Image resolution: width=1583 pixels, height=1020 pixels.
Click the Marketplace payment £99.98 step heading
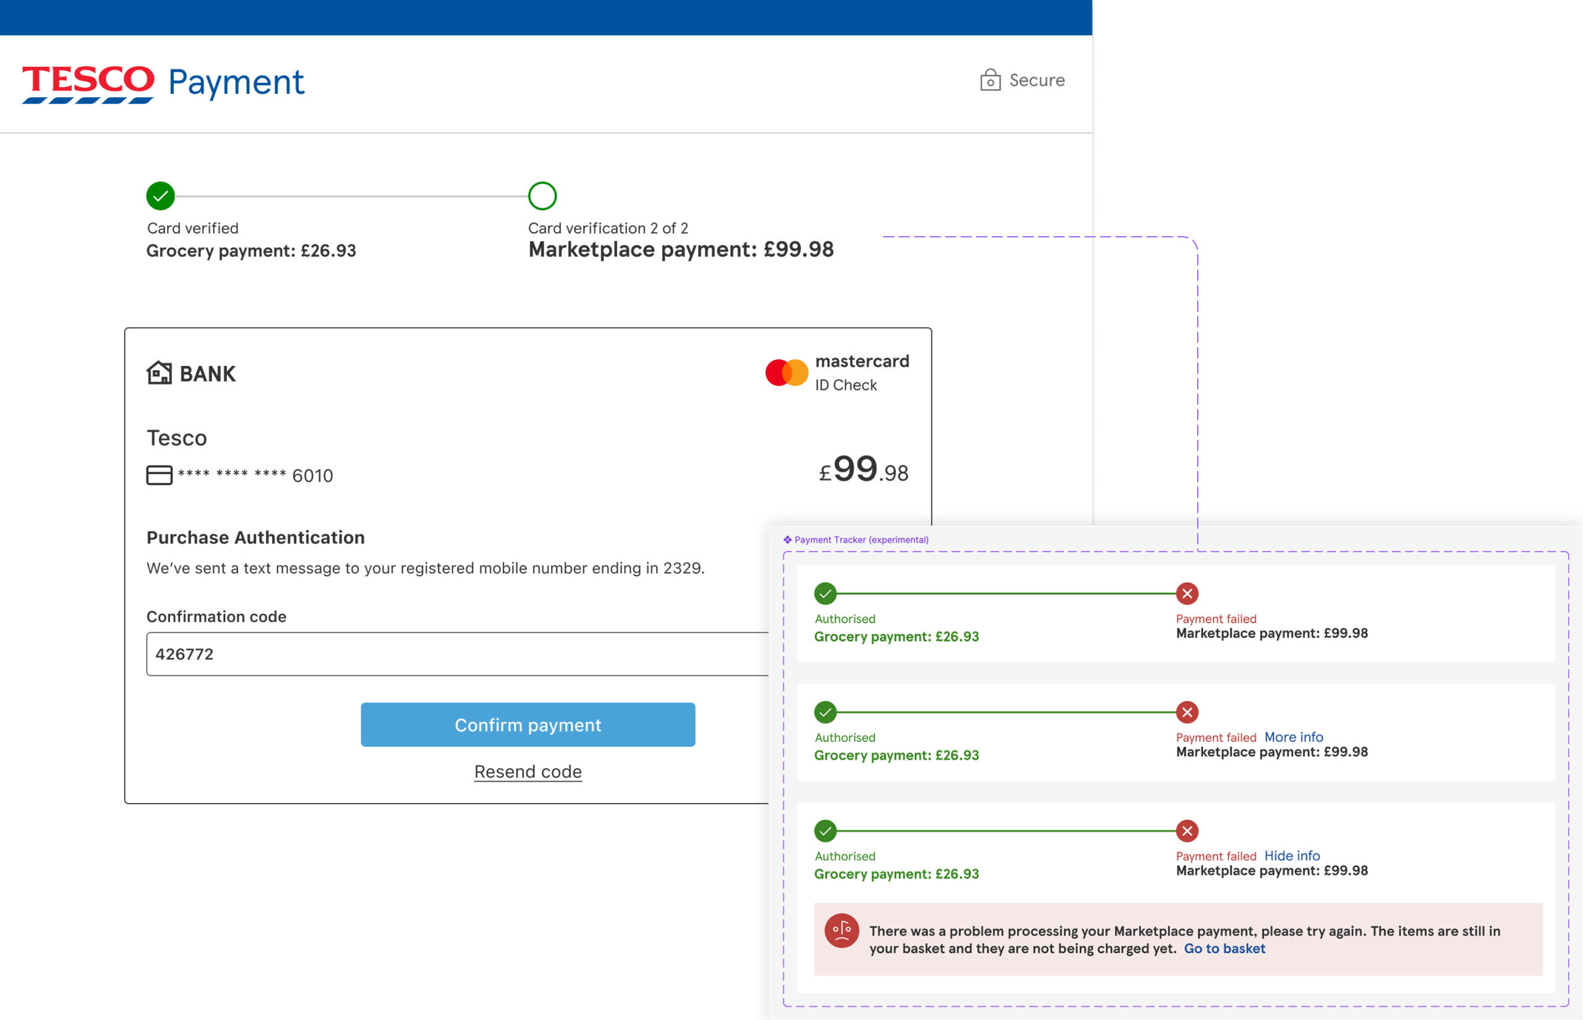point(680,250)
